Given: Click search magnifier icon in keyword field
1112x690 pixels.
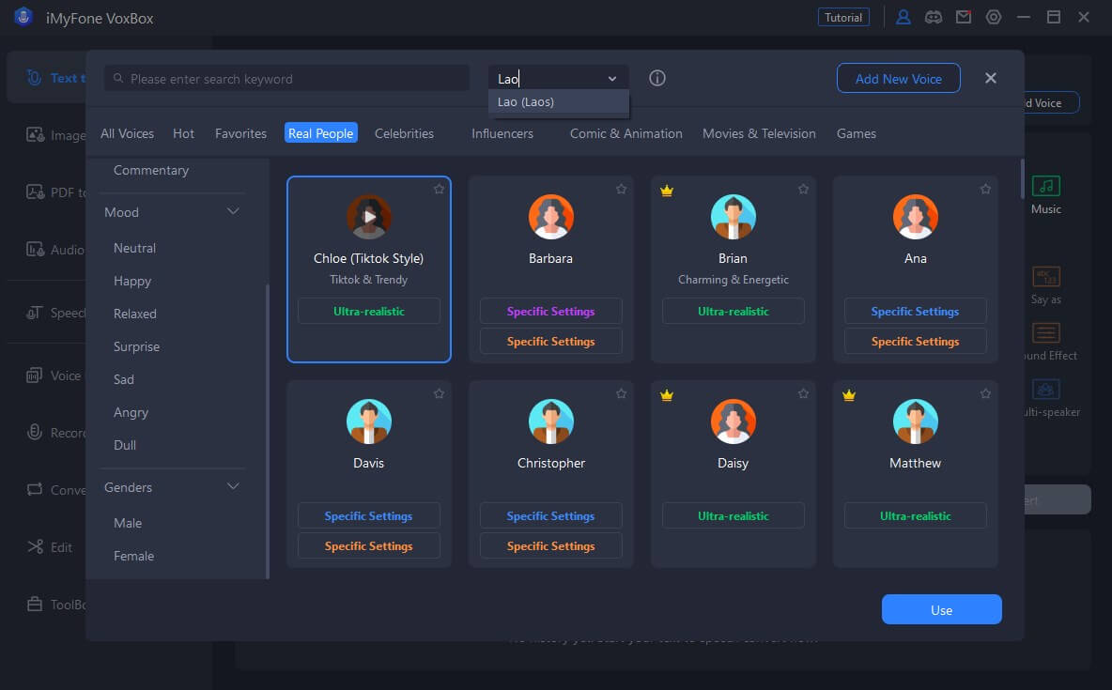Looking at the screenshot, I should [x=118, y=79].
